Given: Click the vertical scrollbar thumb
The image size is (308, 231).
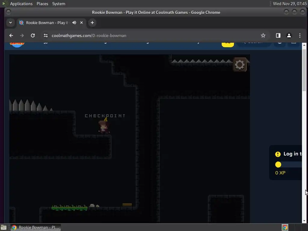Looking at the screenshot, I should pyautogui.click(x=304, y=70).
